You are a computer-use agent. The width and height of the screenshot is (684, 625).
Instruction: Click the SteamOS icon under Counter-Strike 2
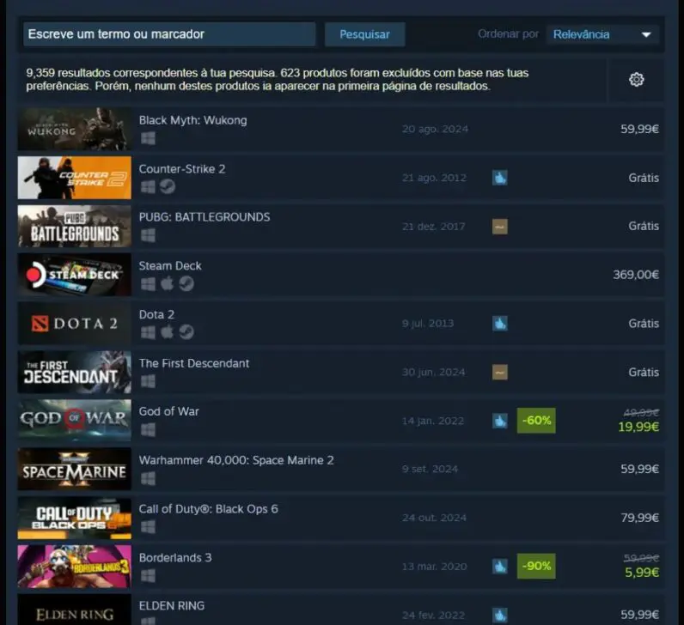tap(167, 186)
